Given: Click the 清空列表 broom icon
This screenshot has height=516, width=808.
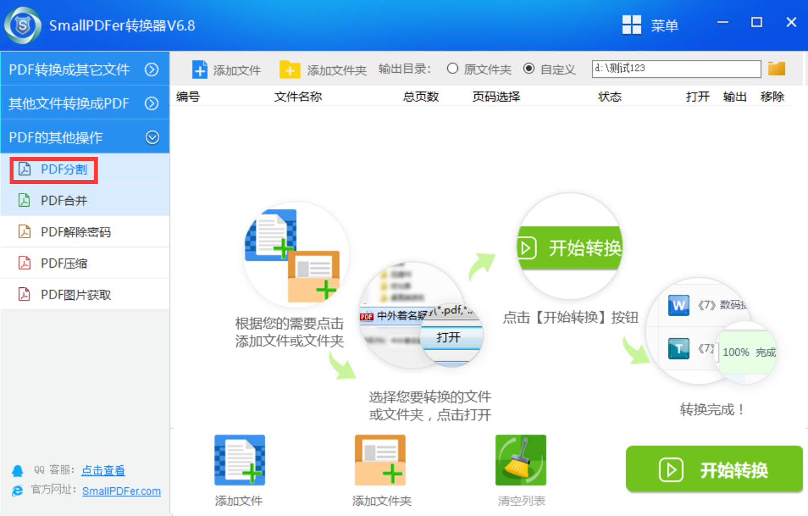Looking at the screenshot, I should [x=521, y=460].
